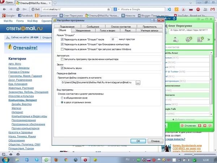Switch to Сообщения tab
This screenshot has height=163, width=217.
[93, 26]
